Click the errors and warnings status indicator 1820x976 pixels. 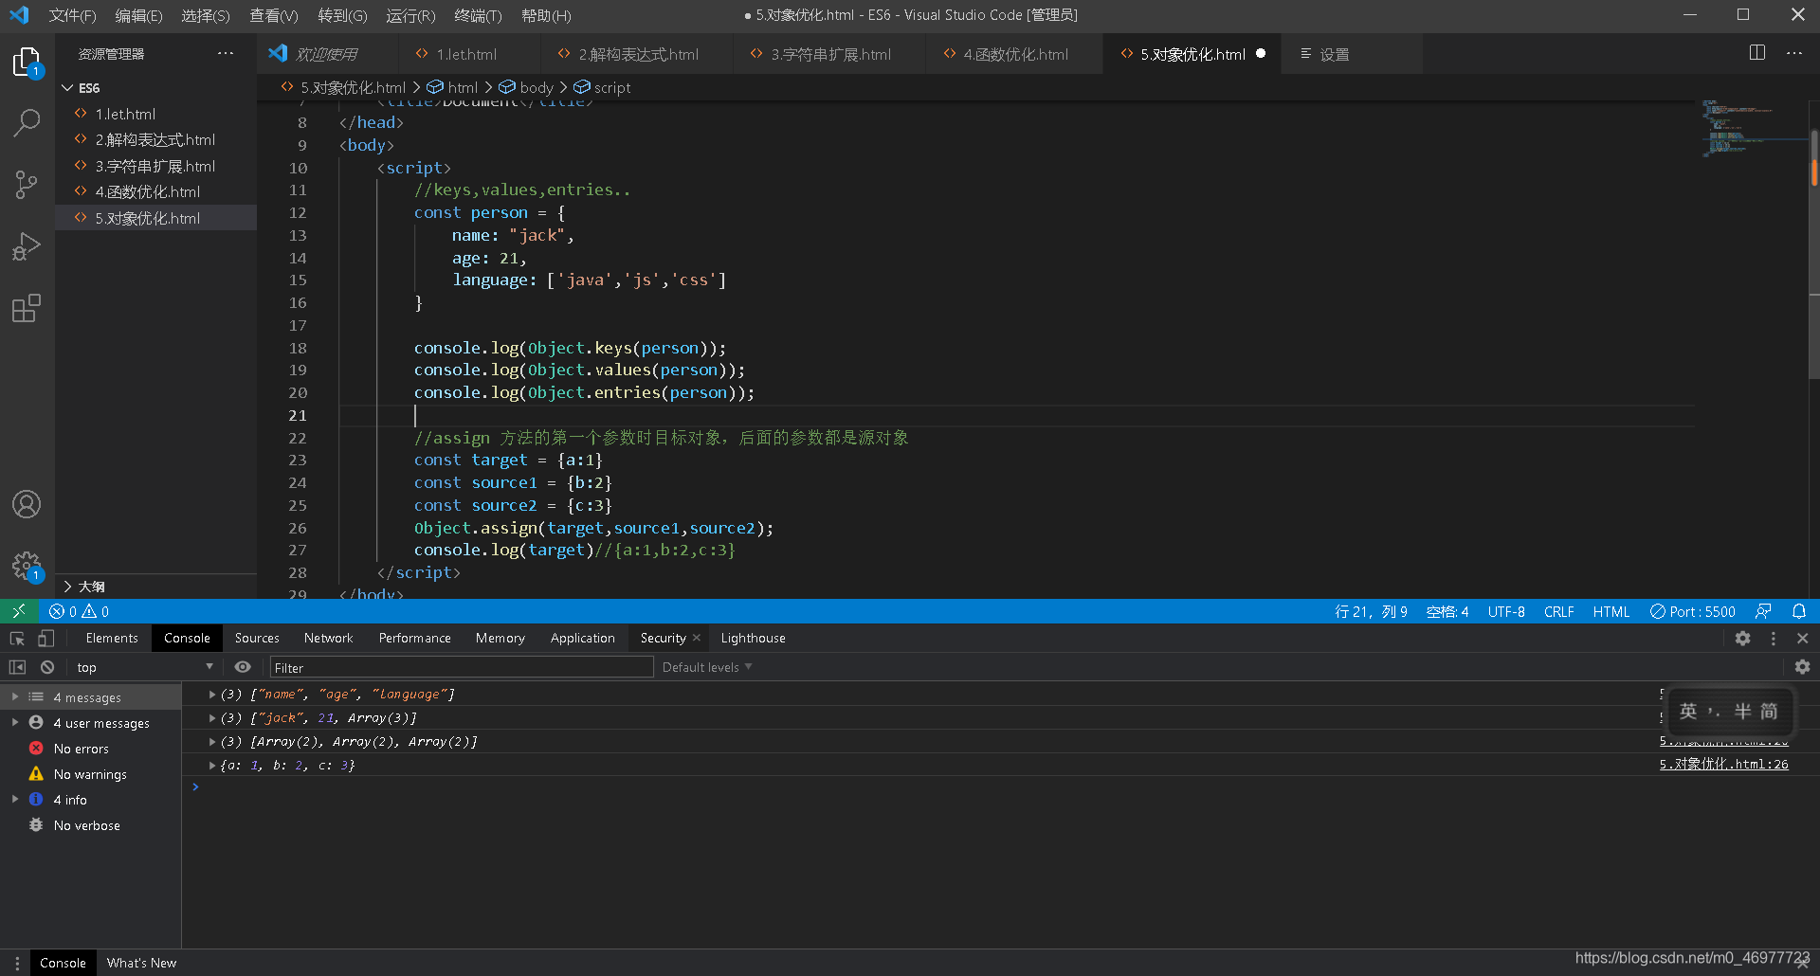tap(80, 611)
